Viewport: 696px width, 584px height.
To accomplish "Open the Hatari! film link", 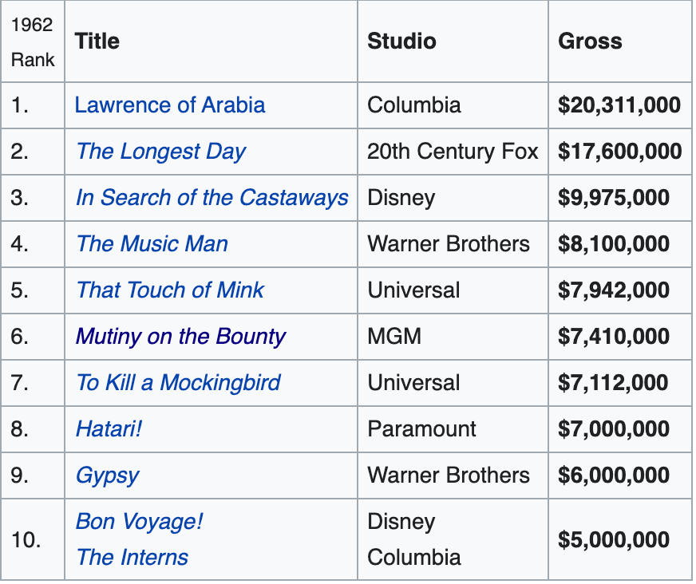I will coord(109,429).
